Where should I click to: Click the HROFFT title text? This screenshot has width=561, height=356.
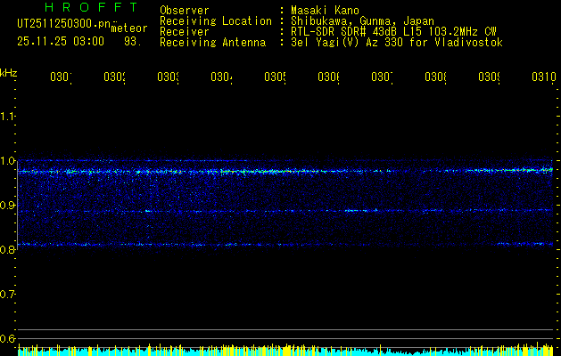click(92, 7)
